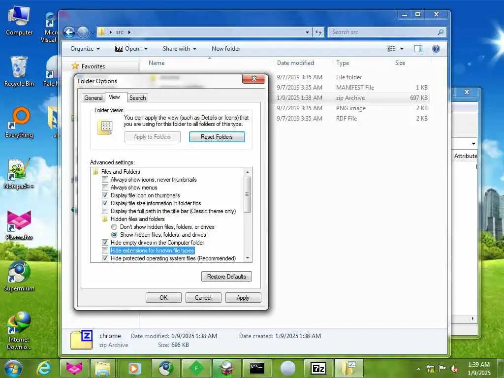
Task: Expand the breadcrumb arrow after src
Action: [x=129, y=32]
